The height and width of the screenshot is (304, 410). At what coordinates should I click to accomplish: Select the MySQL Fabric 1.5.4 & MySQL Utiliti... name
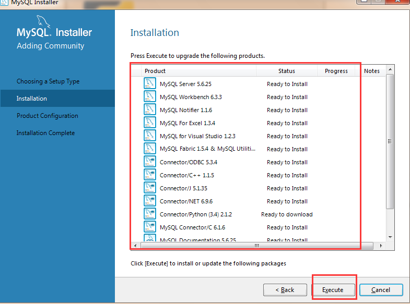[208, 149]
